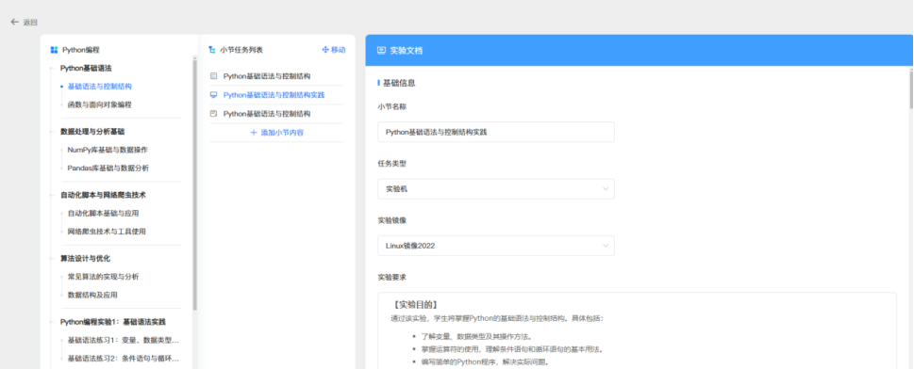The height and width of the screenshot is (369, 914).
Task: Click the icon of third Python基础语法与控制结构 task
Action: coord(213,114)
